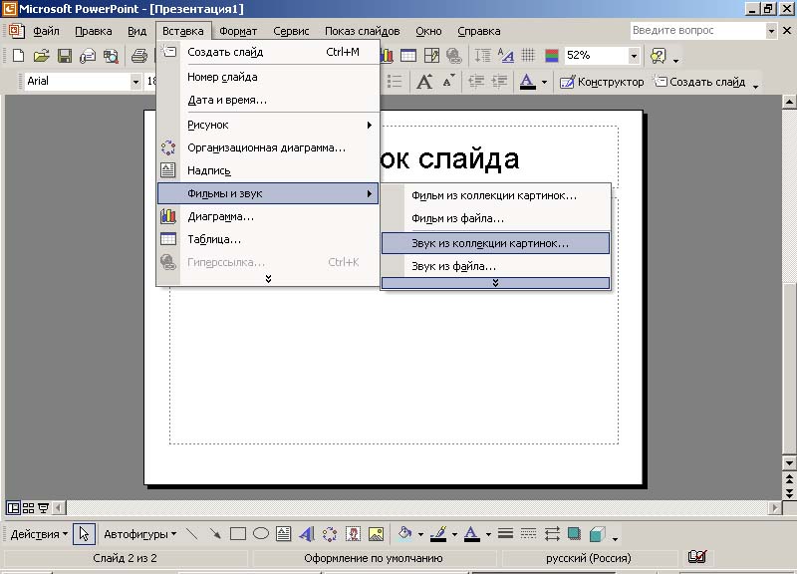Click the New document icon

click(x=18, y=56)
